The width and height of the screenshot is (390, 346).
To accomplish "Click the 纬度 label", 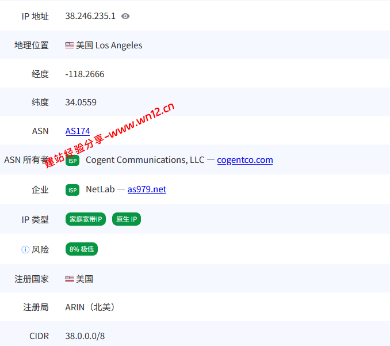I will click(x=40, y=102).
